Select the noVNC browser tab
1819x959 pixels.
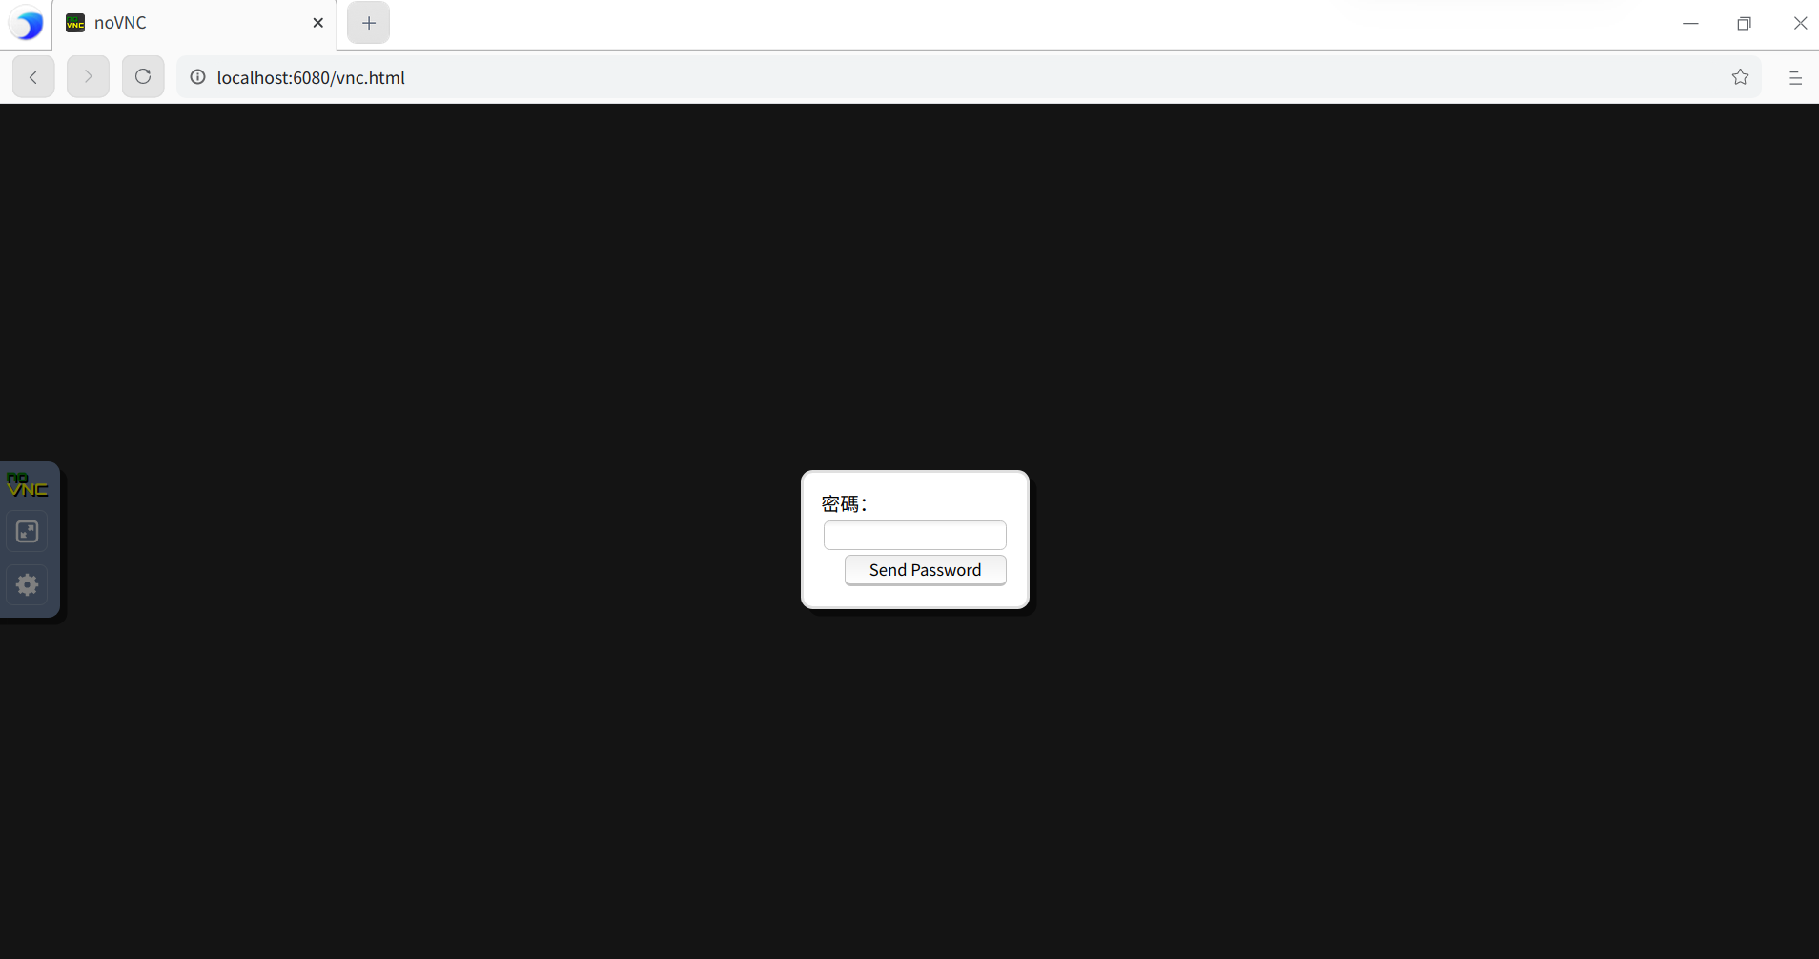click(x=172, y=22)
